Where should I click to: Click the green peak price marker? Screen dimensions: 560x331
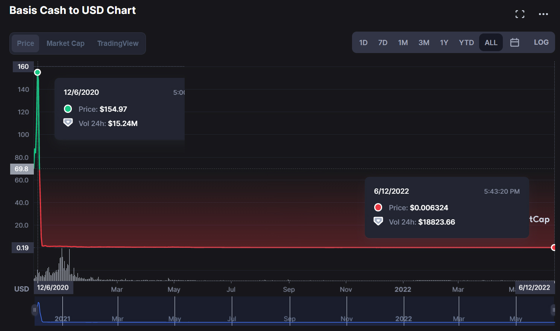37,72
